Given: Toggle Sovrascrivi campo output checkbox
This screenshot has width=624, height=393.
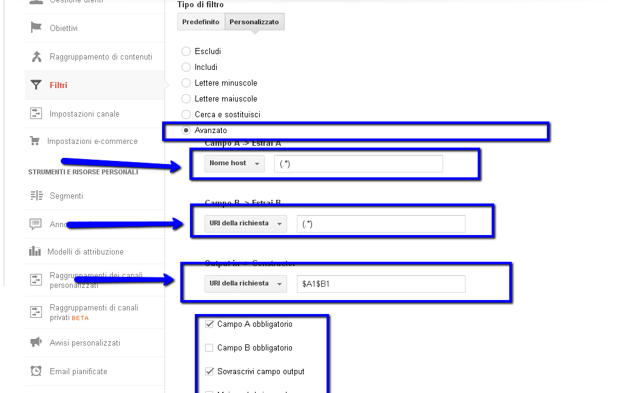Looking at the screenshot, I should click(209, 372).
